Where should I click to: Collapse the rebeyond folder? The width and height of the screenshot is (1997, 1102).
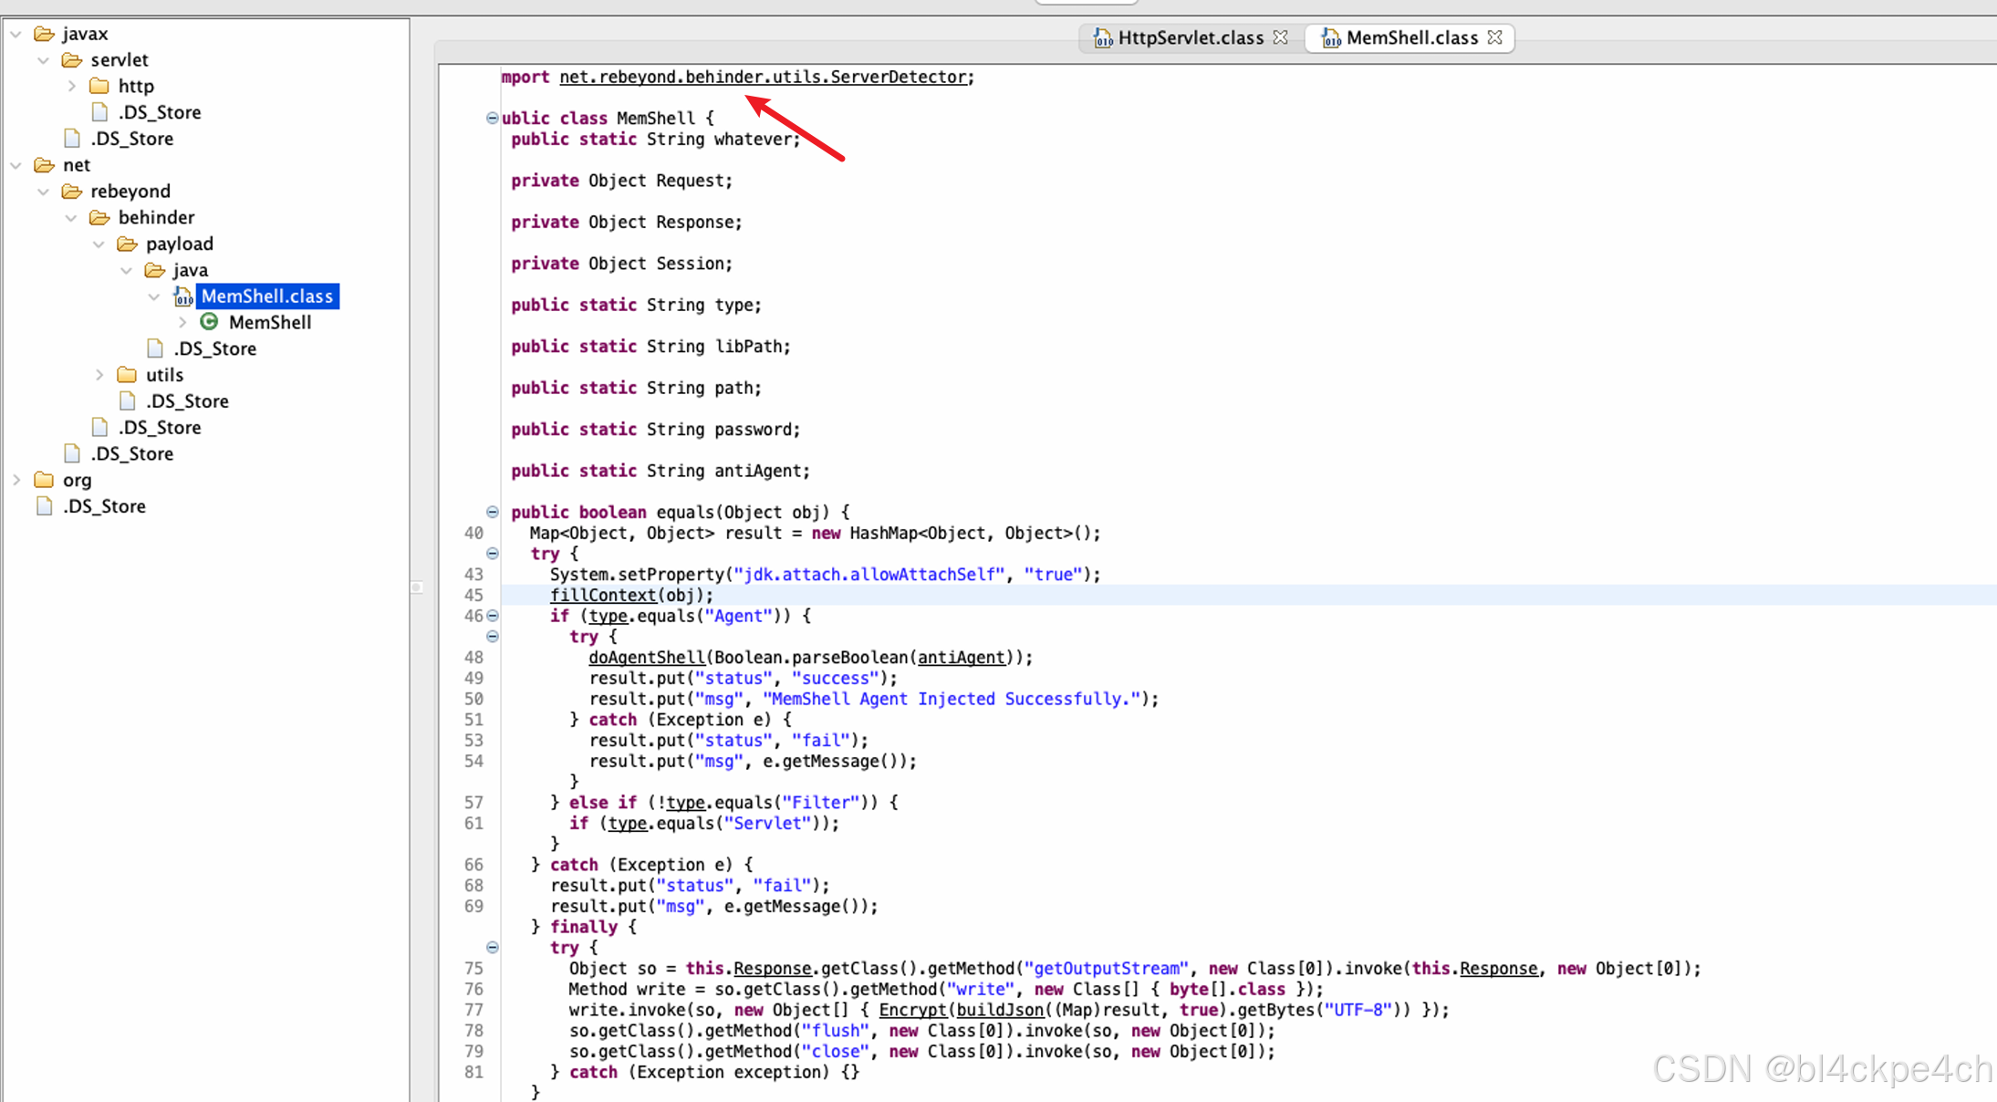[44, 192]
